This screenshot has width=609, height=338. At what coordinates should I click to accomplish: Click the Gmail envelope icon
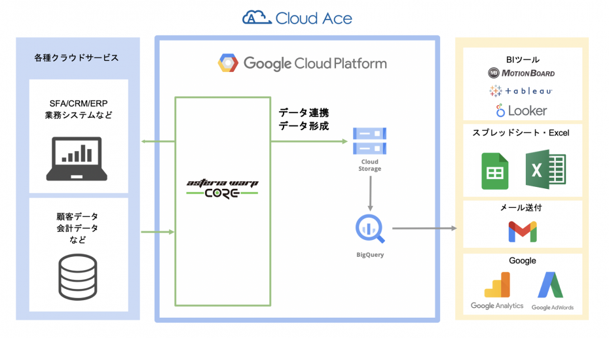pos(523,231)
